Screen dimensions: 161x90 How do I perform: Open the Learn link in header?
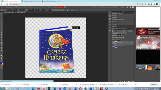coord(116,7)
